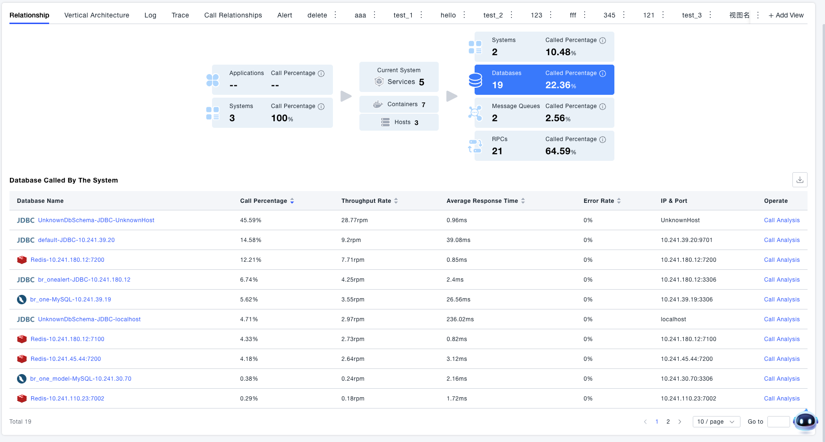Image resolution: width=825 pixels, height=442 pixels.
Task: Switch to the Vertical Architecture tab
Action: click(x=96, y=15)
